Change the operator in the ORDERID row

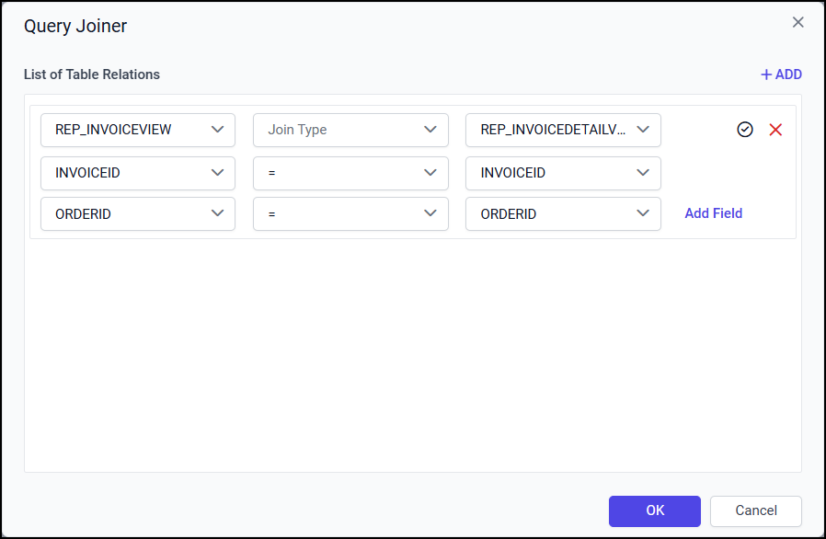tap(350, 213)
